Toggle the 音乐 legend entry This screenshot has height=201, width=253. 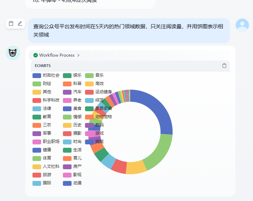(99, 75)
